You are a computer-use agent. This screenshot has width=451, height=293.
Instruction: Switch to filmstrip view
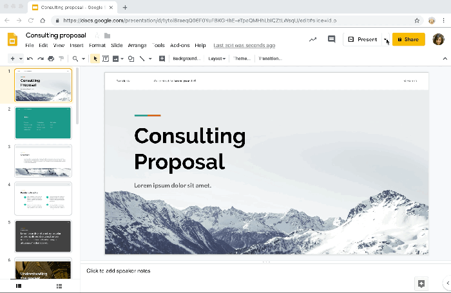click(x=18, y=285)
